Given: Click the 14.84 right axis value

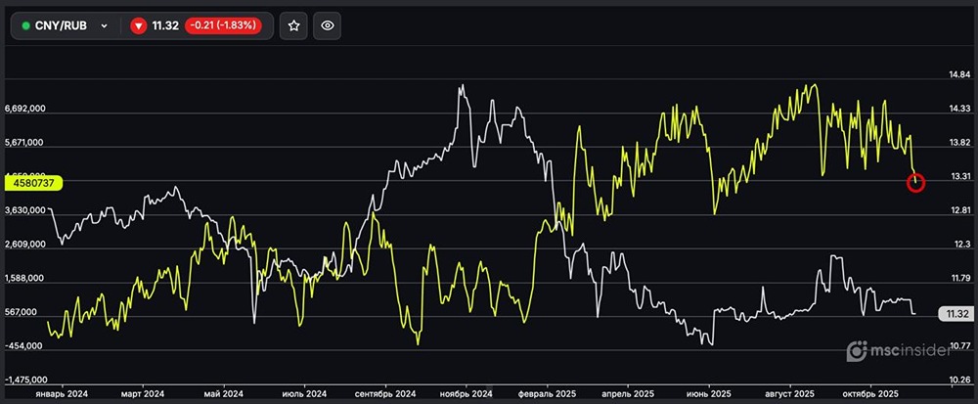Looking at the screenshot, I should coord(959,74).
